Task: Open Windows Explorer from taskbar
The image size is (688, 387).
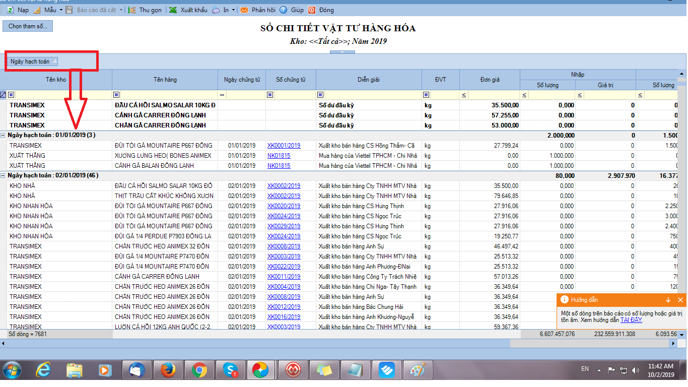Action: tap(74, 370)
